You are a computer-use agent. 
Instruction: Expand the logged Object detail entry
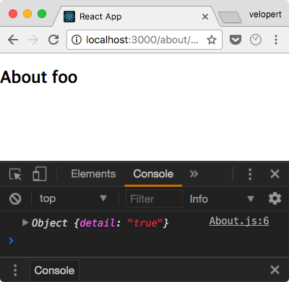(25, 223)
